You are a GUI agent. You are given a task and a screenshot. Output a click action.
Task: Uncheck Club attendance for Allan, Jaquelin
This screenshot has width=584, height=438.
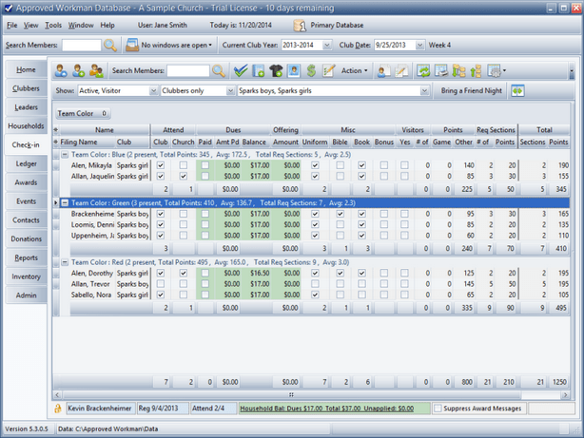point(161,176)
